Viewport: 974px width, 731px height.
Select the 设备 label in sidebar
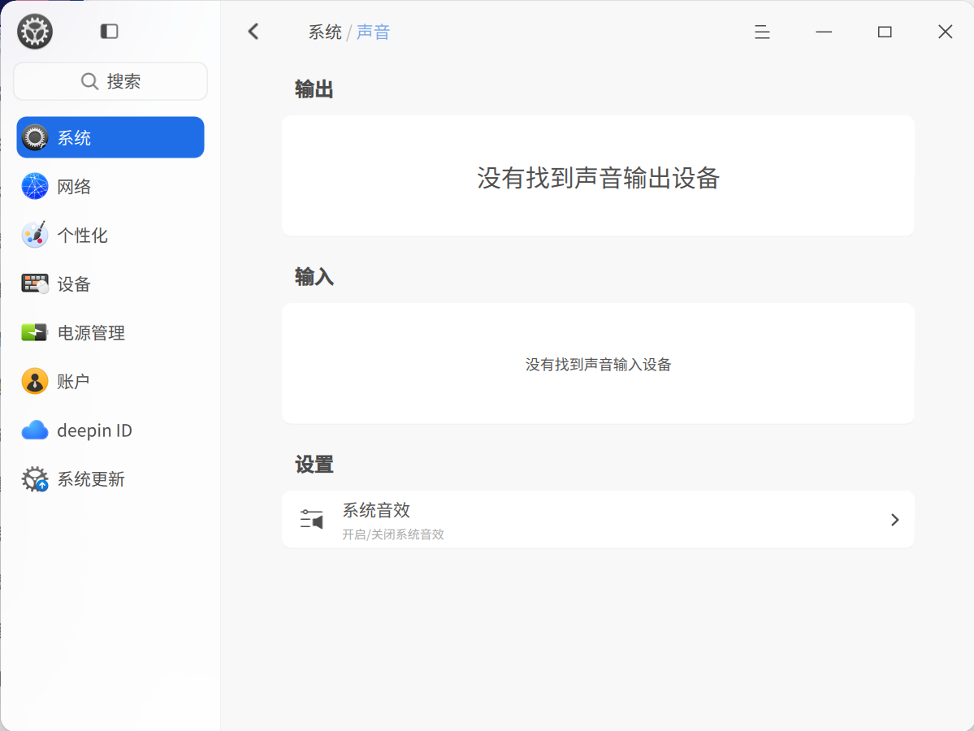click(x=74, y=283)
